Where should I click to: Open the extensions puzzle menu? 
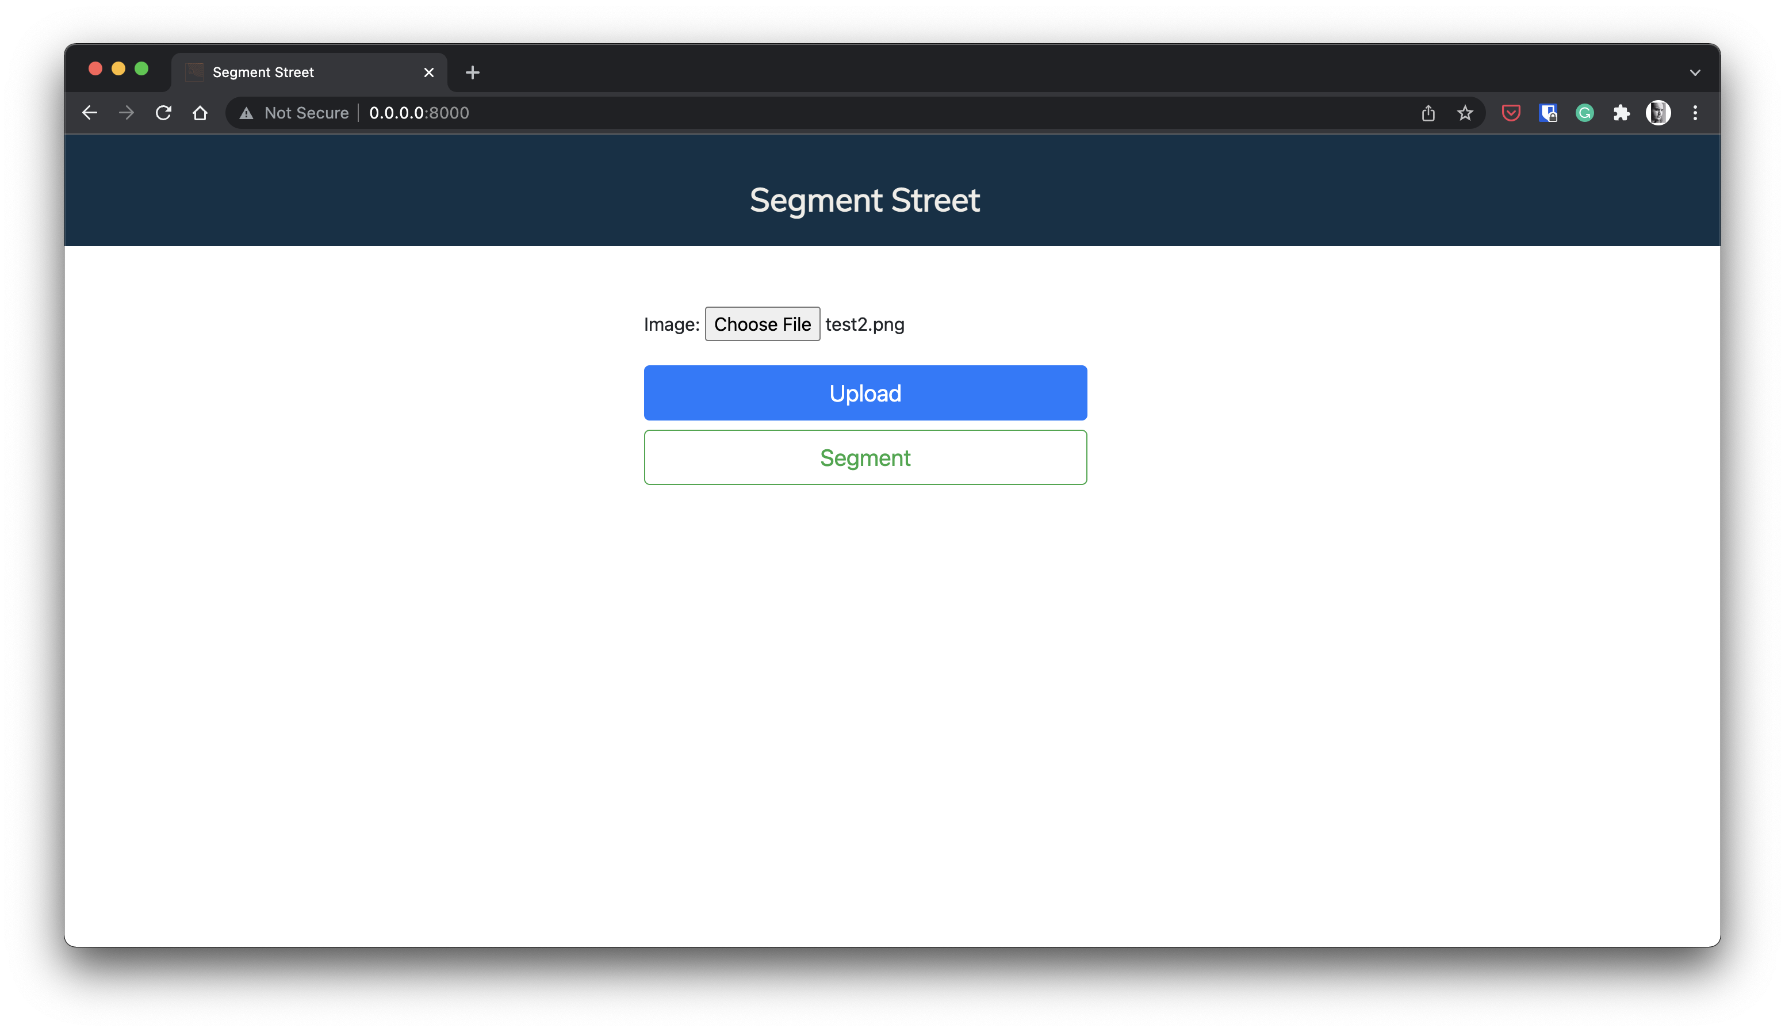click(1621, 113)
